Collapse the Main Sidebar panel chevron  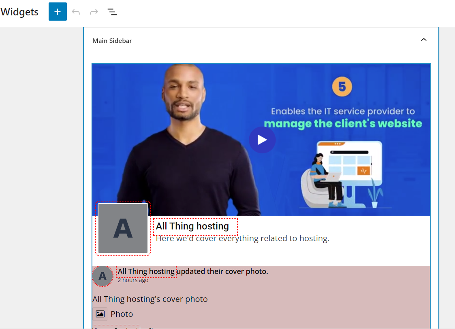(x=424, y=40)
